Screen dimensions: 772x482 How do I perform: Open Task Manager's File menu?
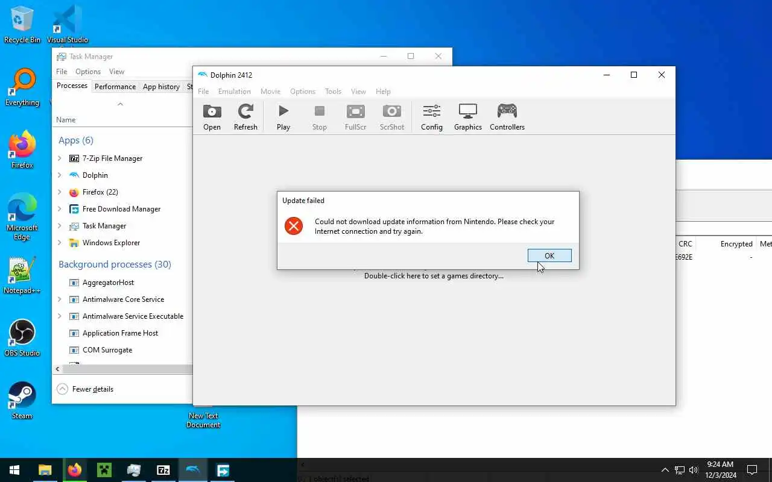click(x=62, y=72)
